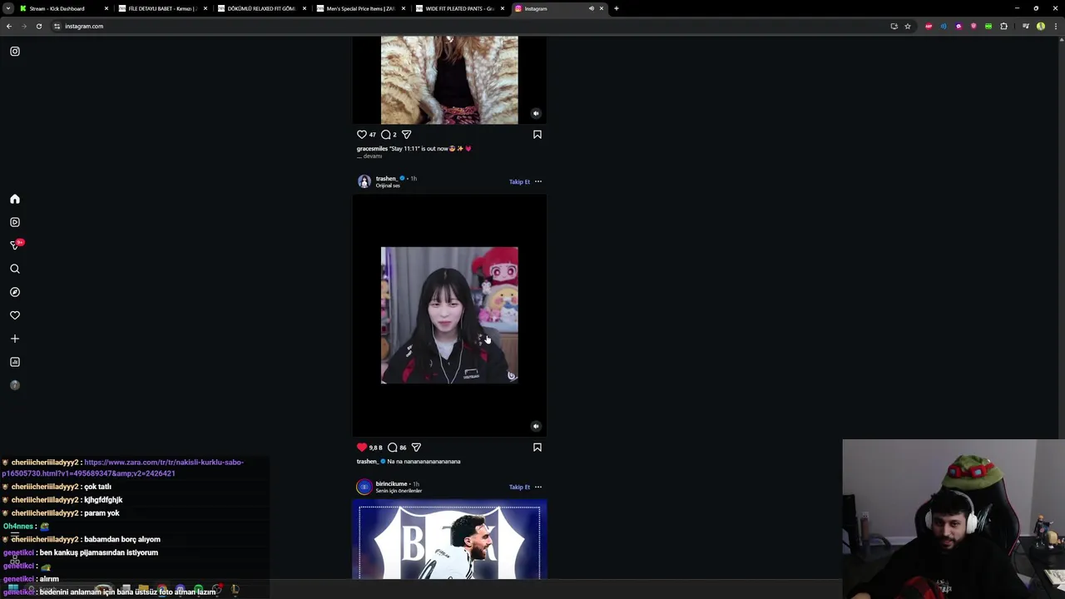
Task: Click the caption 'Na na nananananananana'
Action: [424, 462]
